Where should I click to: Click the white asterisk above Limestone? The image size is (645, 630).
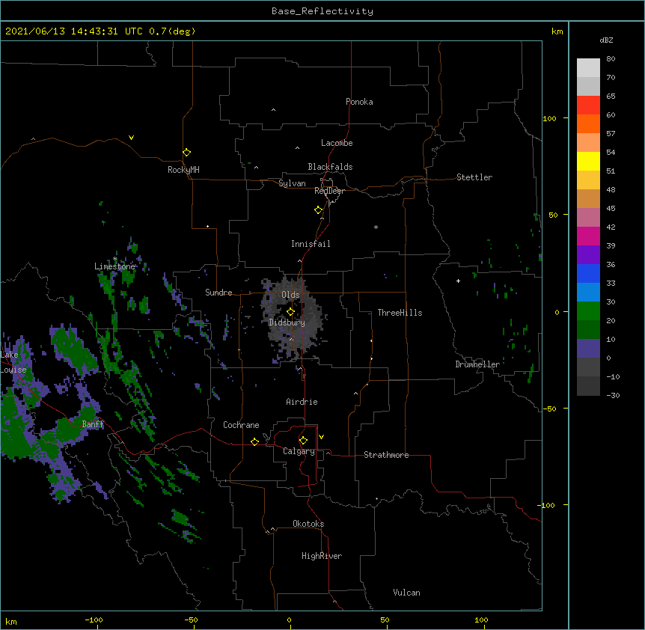point(115,259)
